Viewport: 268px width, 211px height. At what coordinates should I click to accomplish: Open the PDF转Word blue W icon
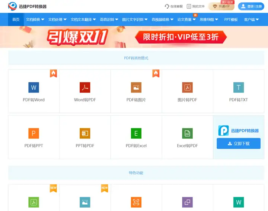[33, 87]
